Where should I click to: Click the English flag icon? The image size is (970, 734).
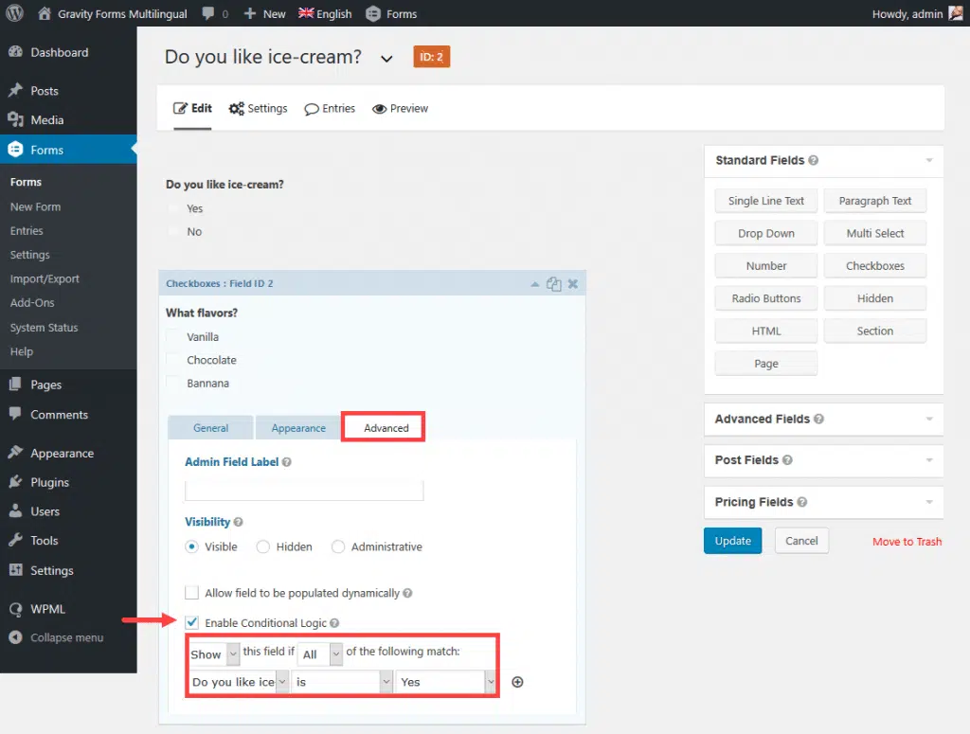[306, 13]
